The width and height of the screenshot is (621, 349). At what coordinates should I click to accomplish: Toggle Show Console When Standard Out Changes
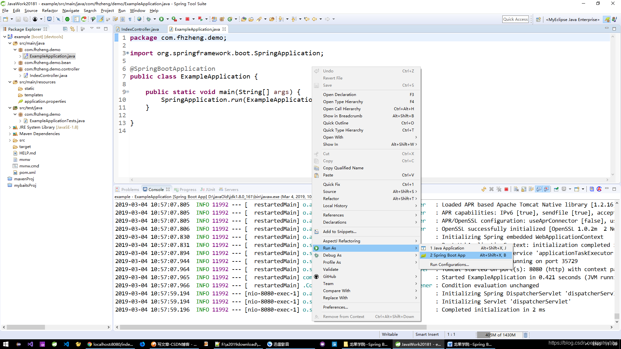(x=539, y=189)
